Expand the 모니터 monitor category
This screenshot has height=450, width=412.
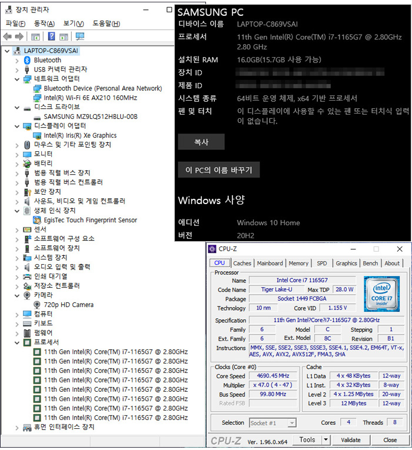pos(17,155)
